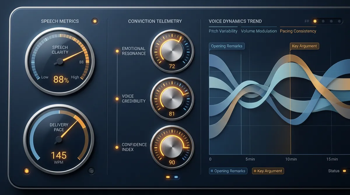Switch to Pacing Consistency tab
The image size is (350, 195).
[x=298, y=31]
